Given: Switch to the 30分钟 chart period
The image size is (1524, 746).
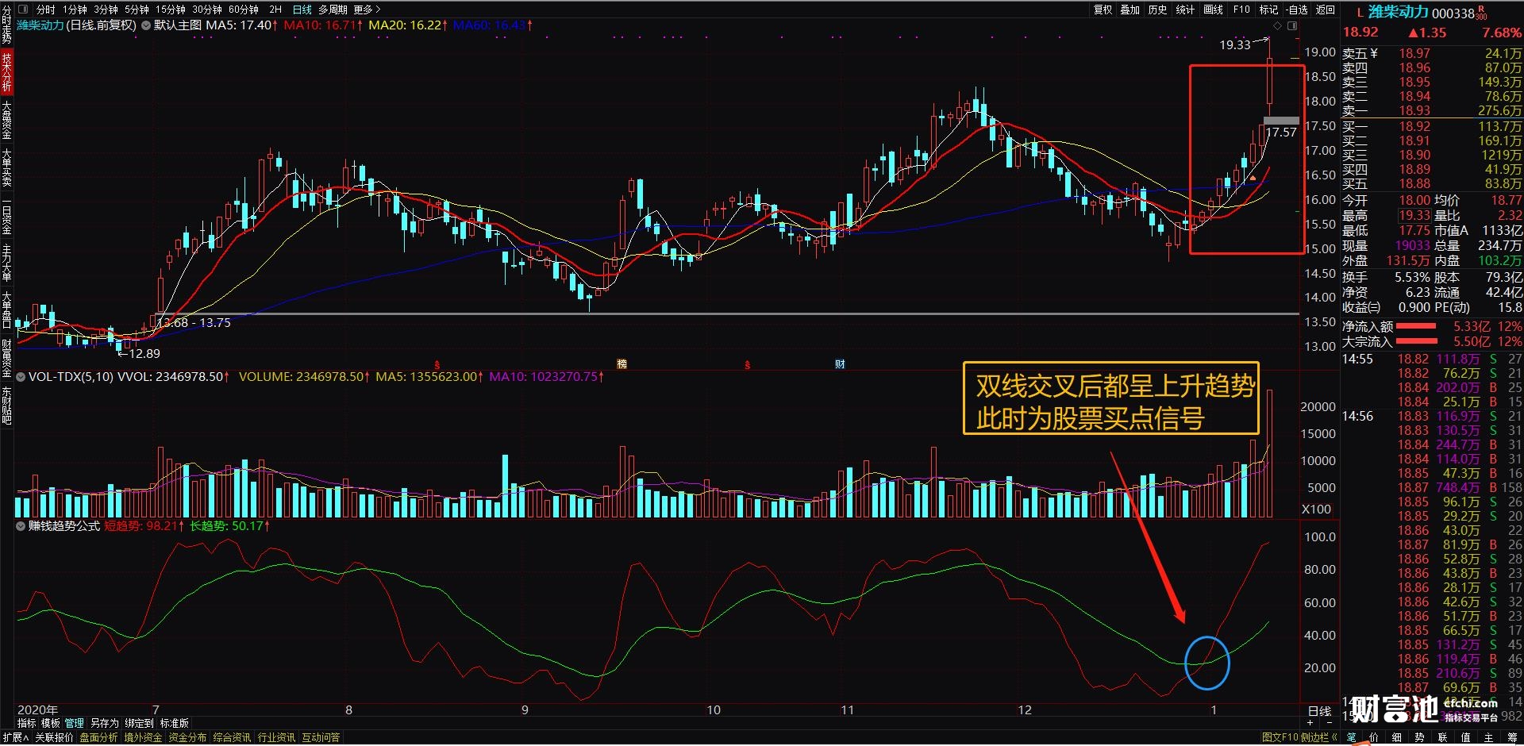Looking at the screenshot, I should click(x=207, y=10).
